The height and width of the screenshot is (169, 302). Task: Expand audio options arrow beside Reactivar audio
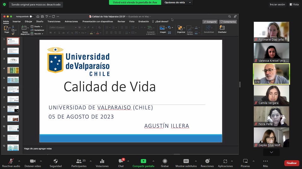point(19,161)
